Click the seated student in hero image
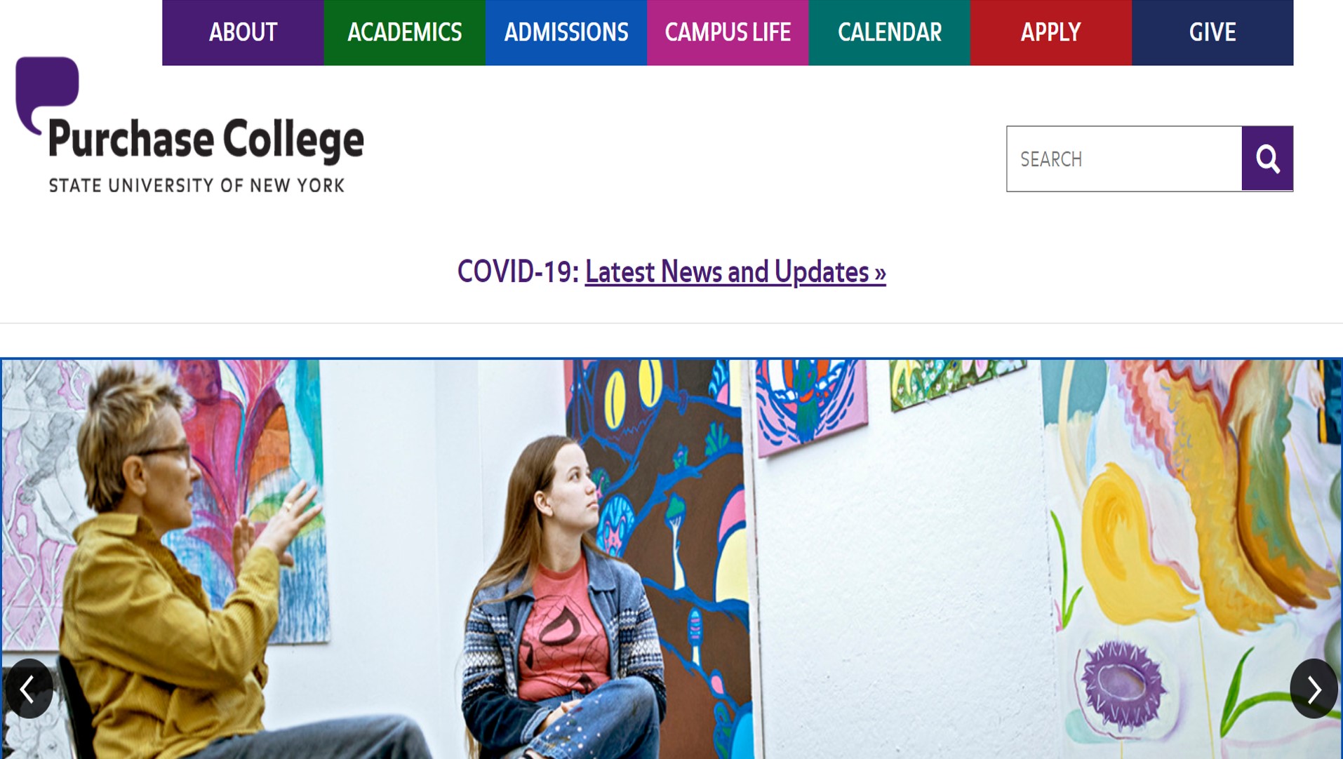Image resolution: width=1343 pixels, height=759 pixels. tap(561, 596)
